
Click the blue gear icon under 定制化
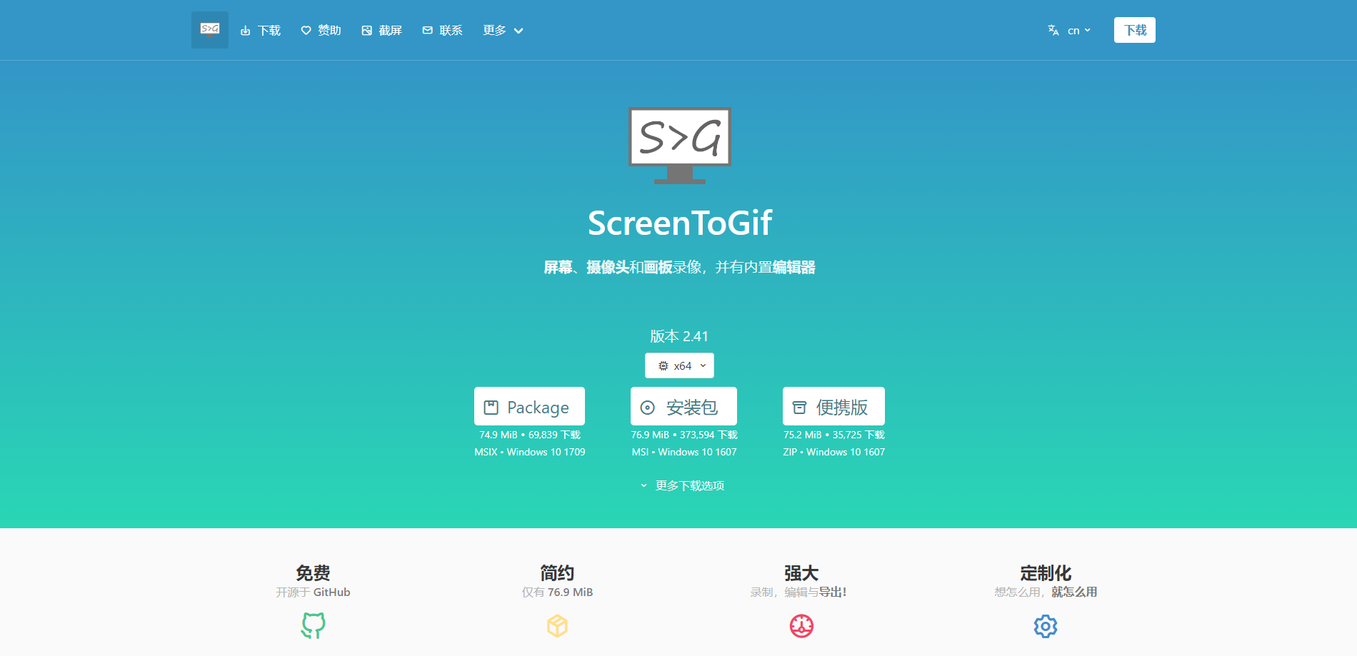coord(1046,626)
